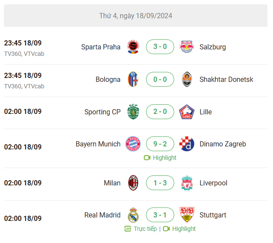Click the date header Thứ 4, ngày 18/09/2024
Image resolution: width=273 pixels, height=243 pixels.
click(136, 16)
